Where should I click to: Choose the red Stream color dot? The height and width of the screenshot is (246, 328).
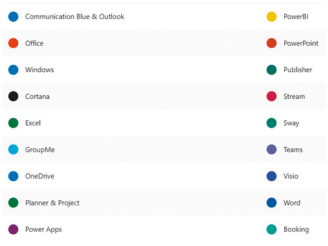click(x=272, y=96)
